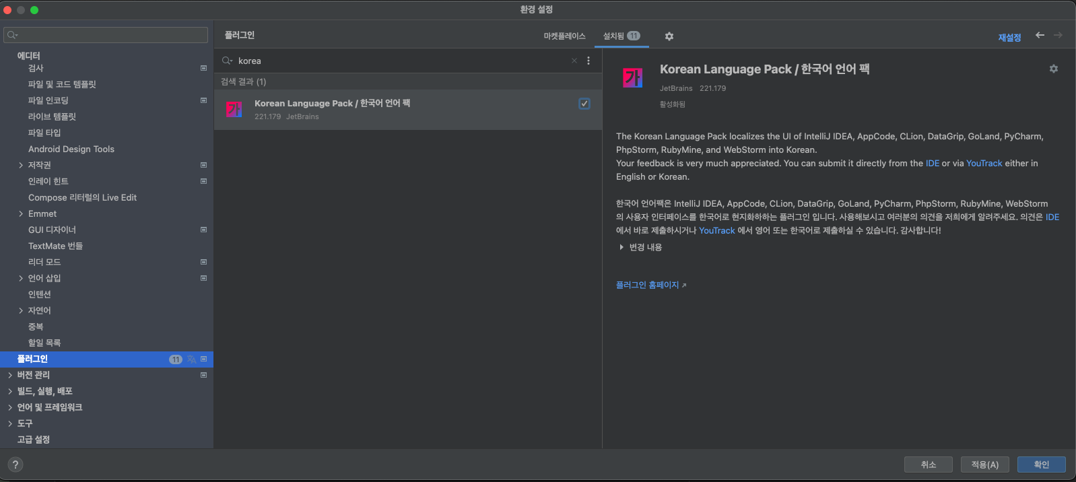Click the settings search magnifier icon

pos(12,35)
